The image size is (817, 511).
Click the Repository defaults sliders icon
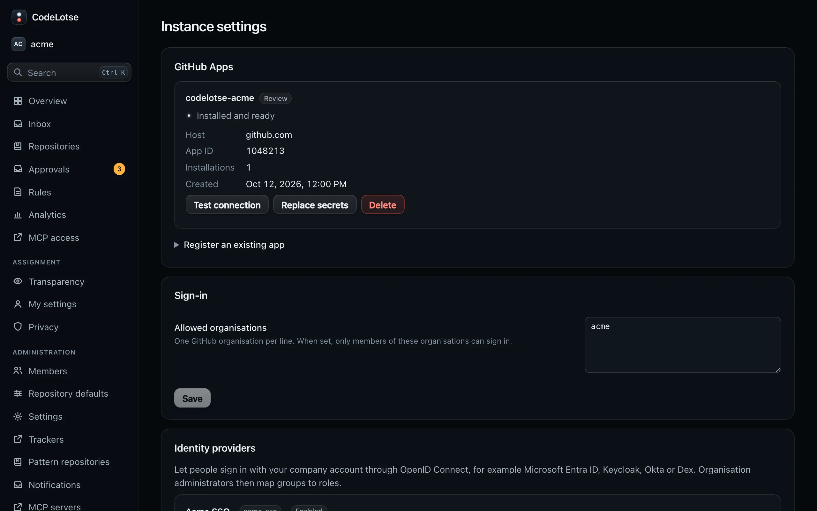coord(18,393)
